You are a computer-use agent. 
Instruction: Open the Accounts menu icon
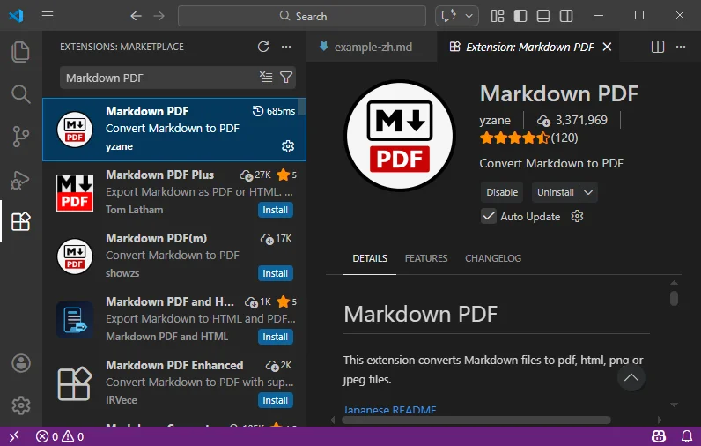[20, 363]
